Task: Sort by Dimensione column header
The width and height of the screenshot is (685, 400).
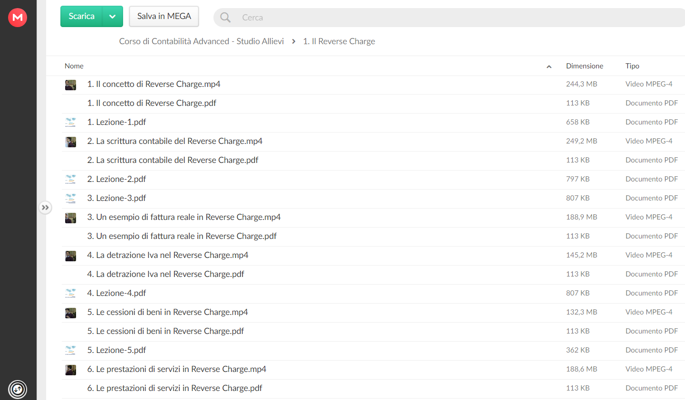Action: point(585,66)
